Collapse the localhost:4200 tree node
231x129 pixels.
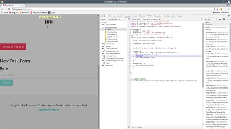pos(103,25)
